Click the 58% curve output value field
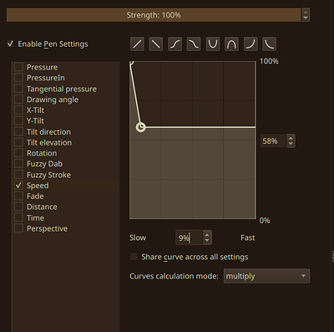The height and width of the screenshot is (332, 334). (x=273, y=141)
